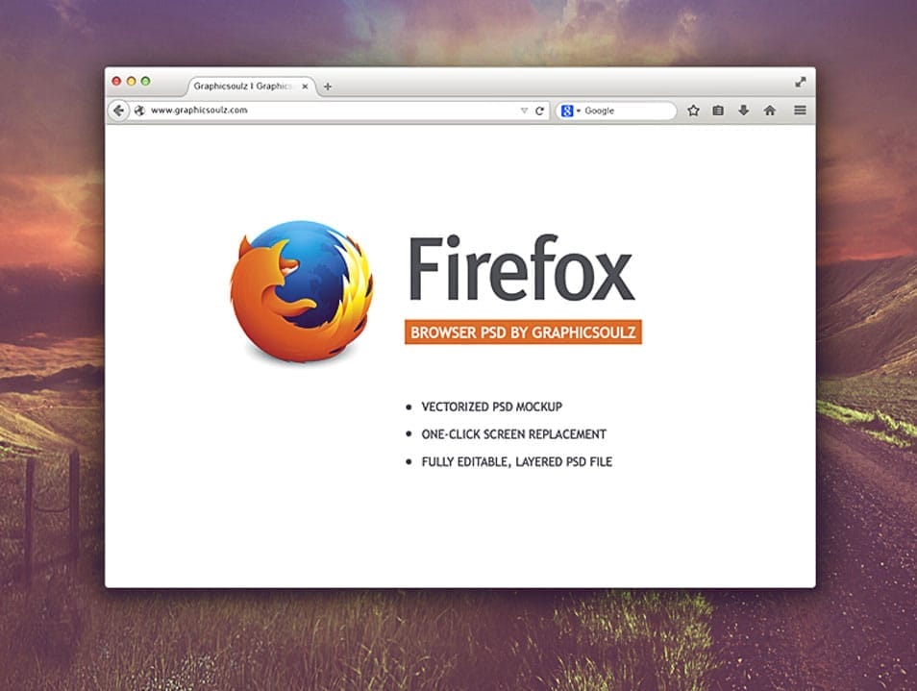917x691 pixels.
Task: Expand the window resize control at top right
Action: [799, 82]
